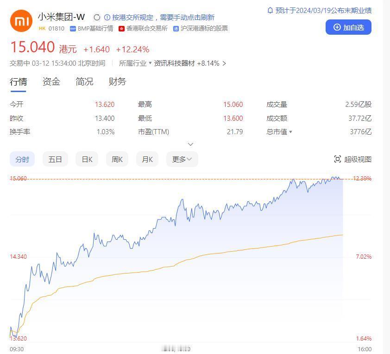Click the chart axis label 1.64%

point(364,338)
